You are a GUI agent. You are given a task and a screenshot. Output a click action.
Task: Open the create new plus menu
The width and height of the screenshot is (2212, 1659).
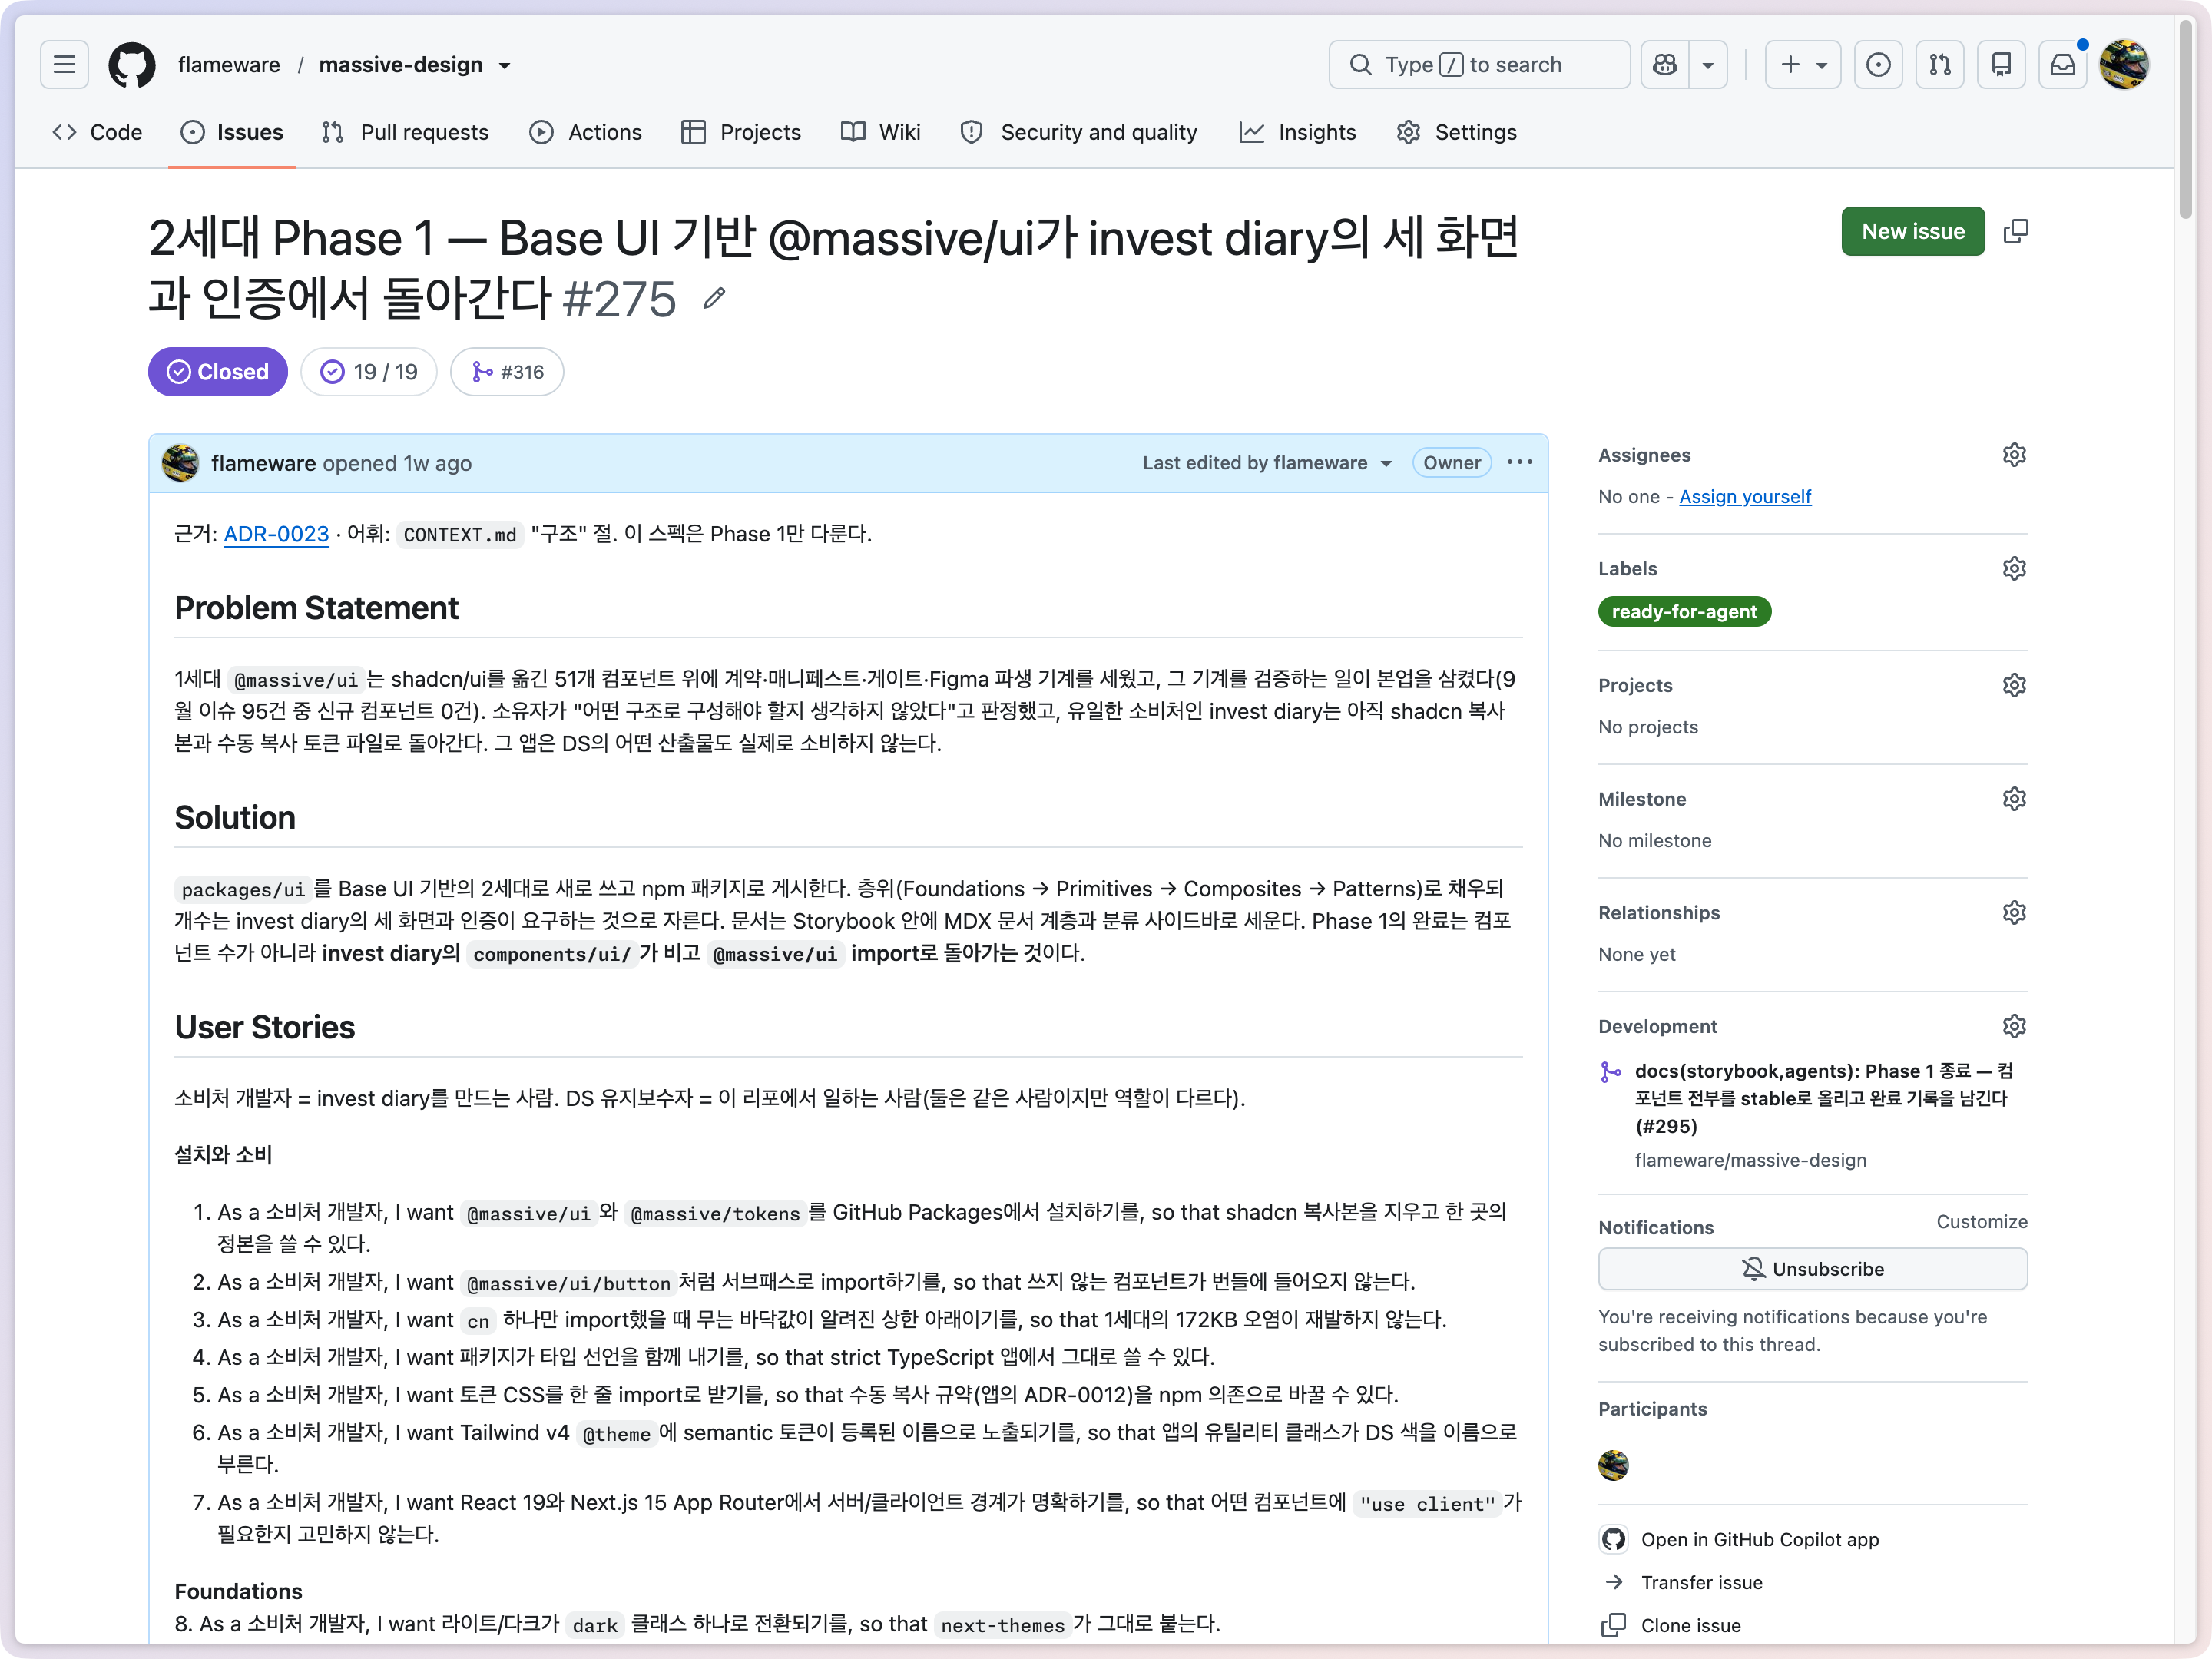tap(1803, 65)
